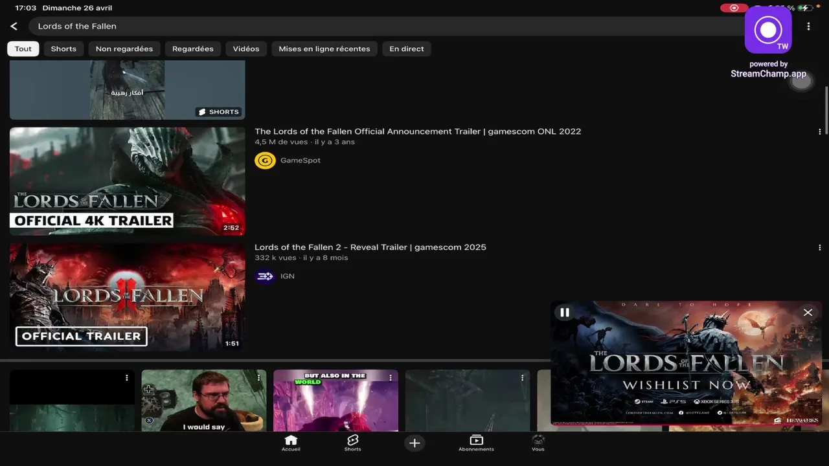The width and height of the screenshot is (829, 466).
Task: Click the 1:51 duration badge
Action: point(232,344)
